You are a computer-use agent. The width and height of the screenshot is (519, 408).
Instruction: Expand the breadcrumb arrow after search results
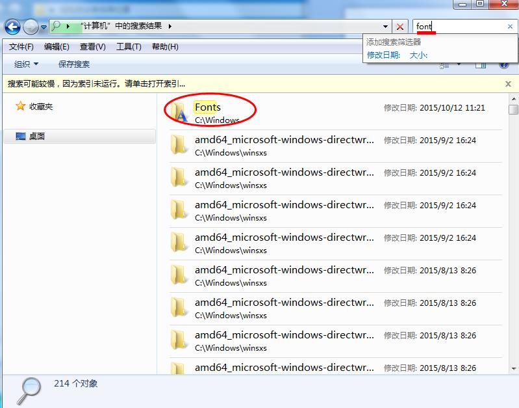(170, 26)
